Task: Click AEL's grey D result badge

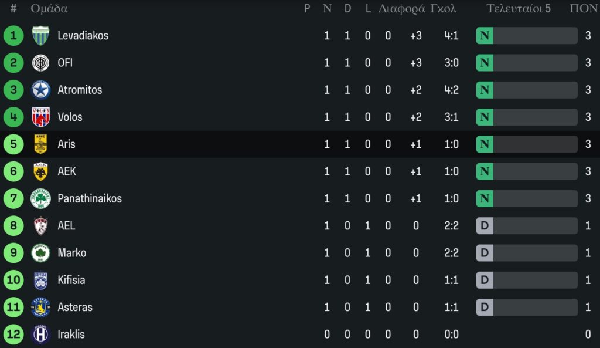Action: (x=485, y=226)
